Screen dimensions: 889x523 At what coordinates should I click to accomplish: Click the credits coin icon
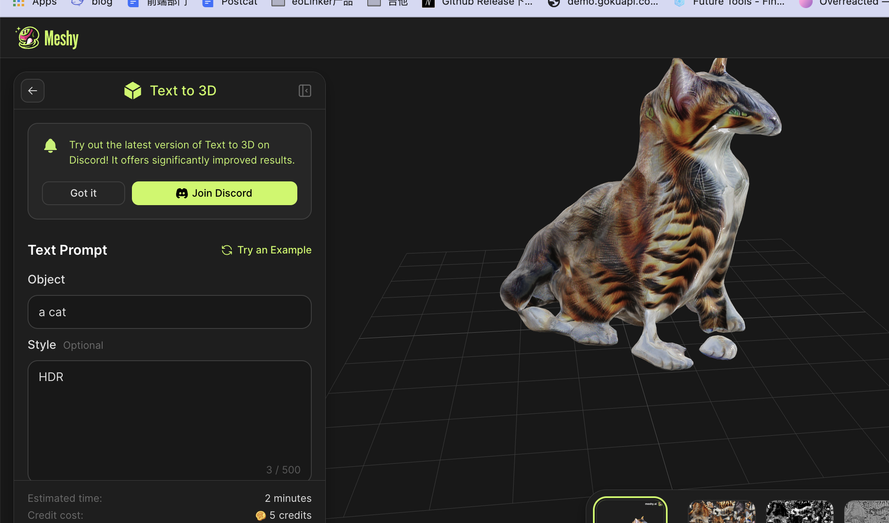coord(261,515)
